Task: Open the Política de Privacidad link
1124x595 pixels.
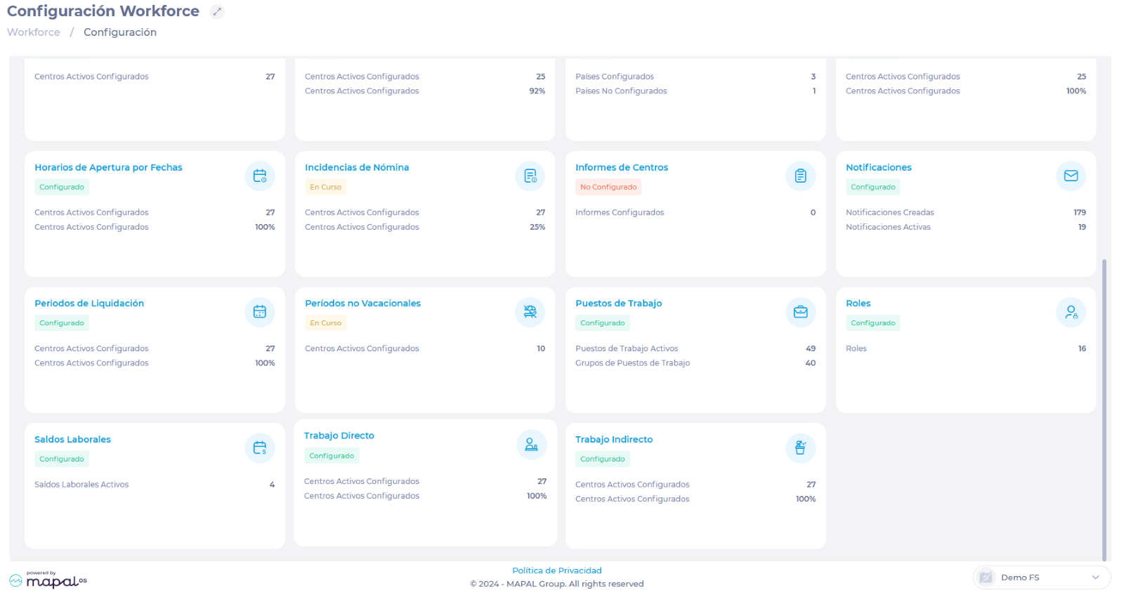Action: [556, 570]
